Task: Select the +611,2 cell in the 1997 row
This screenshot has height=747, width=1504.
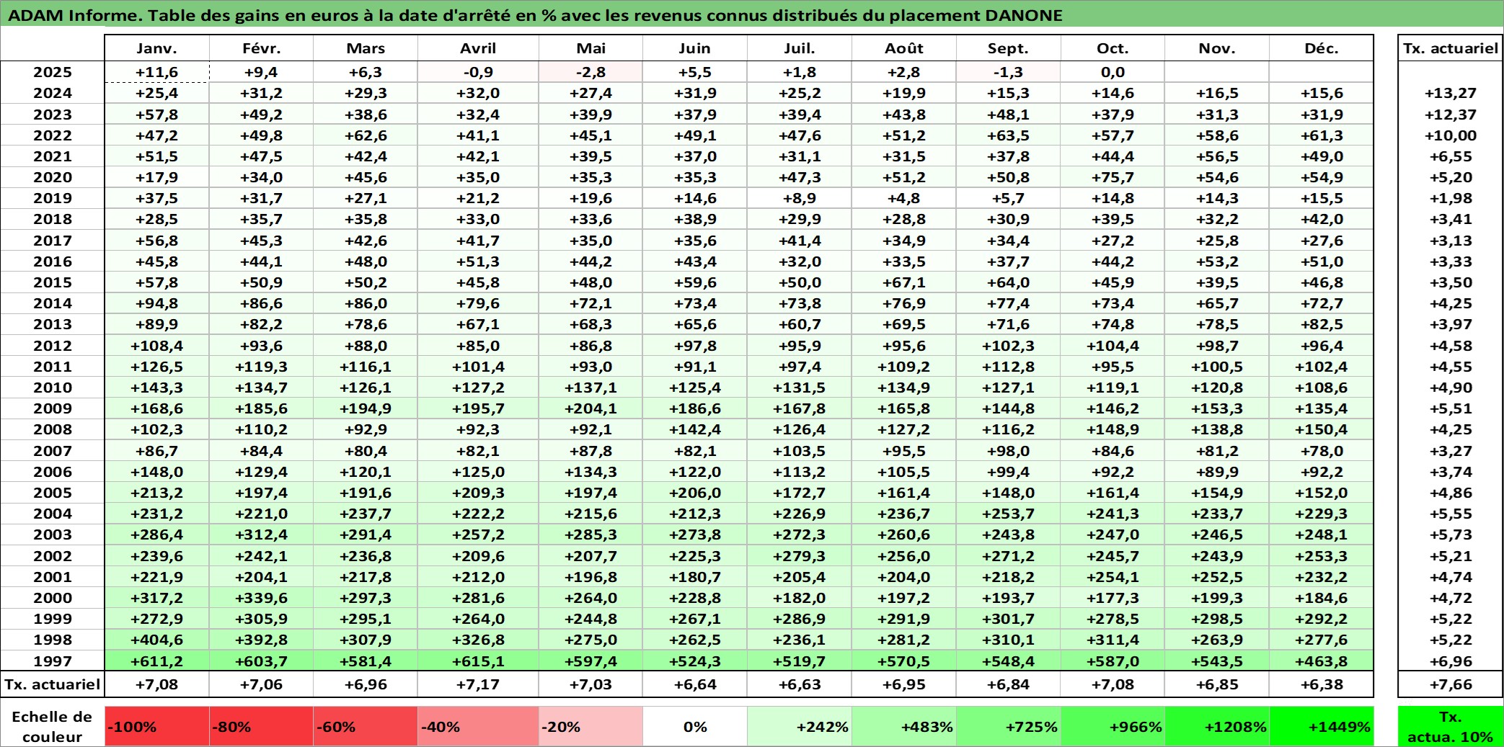Action: (157, 661)
